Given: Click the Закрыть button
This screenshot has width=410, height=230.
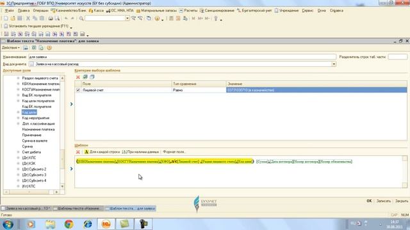Looking at the screenshot, I should click(402, 201).
